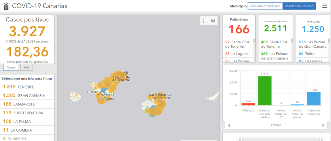Switch to the Casos tab

[11, 67]
